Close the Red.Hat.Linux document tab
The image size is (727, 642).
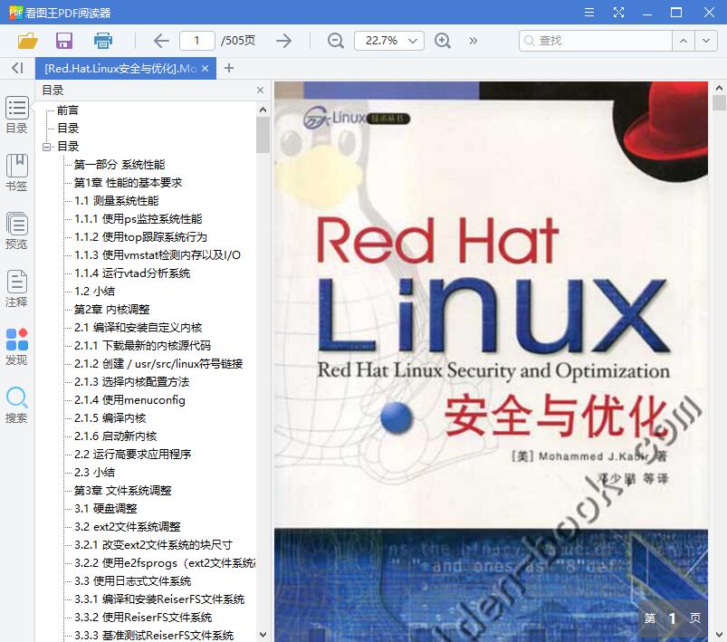coord(205,68)
